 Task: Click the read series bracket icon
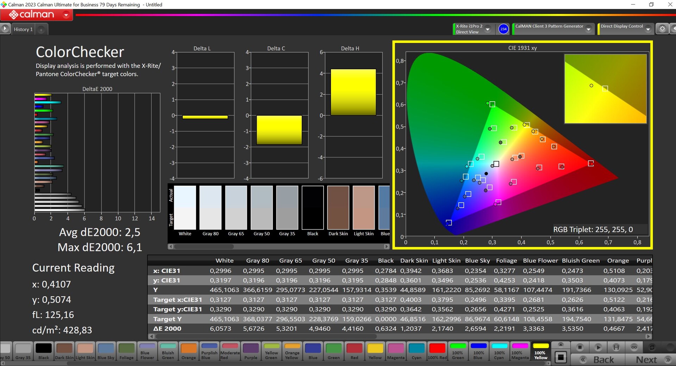616,347
